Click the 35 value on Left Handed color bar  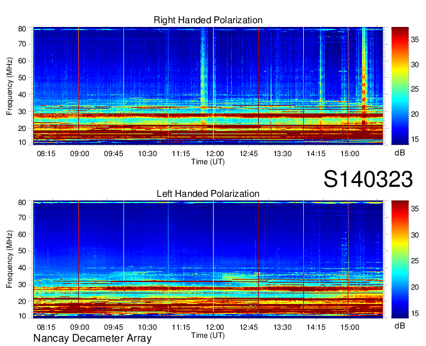coord(415,209)
